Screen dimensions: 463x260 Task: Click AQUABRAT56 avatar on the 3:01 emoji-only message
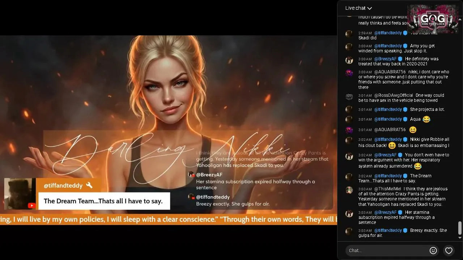click(349, 130)
